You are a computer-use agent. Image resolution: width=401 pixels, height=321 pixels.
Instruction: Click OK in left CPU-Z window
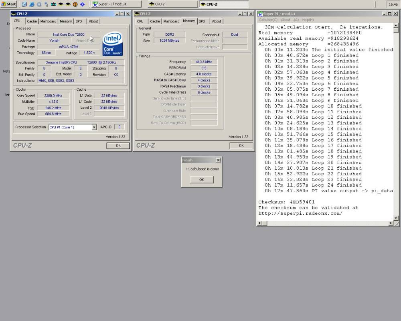[x=118, y=146]
